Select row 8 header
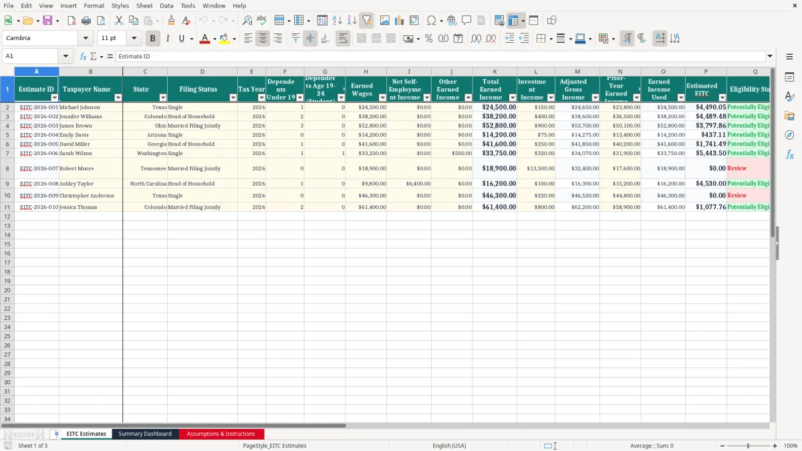The width and height of the screenshot is (802, 451). 7,168
